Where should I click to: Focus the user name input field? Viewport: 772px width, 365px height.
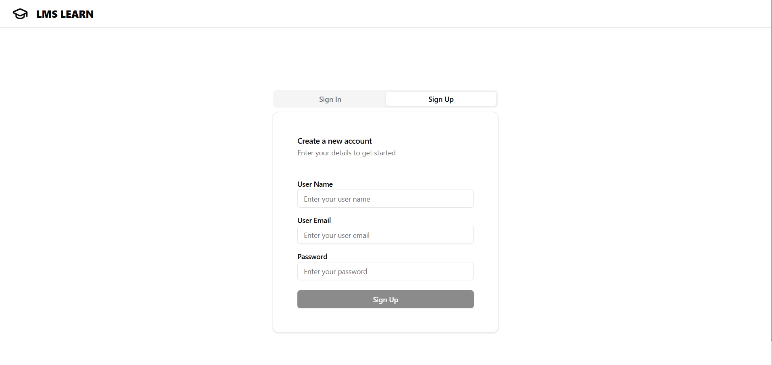[x=385, y=199]
